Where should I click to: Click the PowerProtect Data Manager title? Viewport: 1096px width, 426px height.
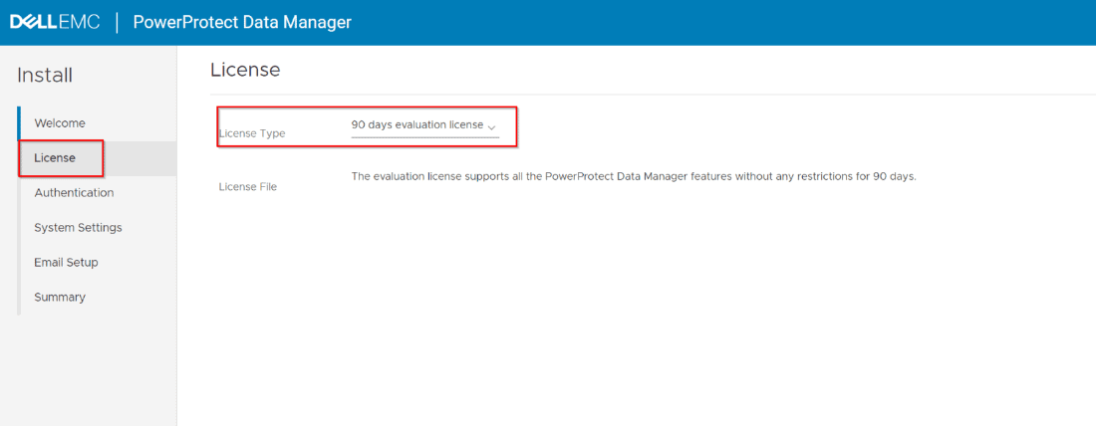pos(242,22)
